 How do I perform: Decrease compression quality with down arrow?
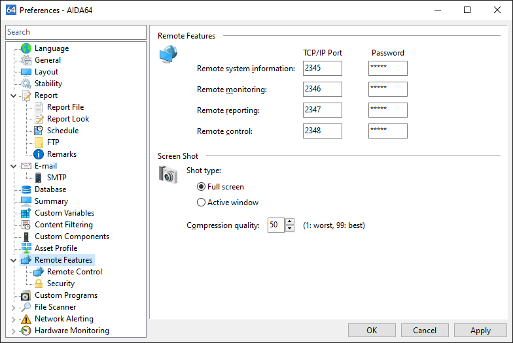[289, 229]
